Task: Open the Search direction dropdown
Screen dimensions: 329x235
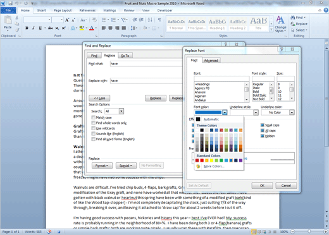Action: [x=121, y=111]
